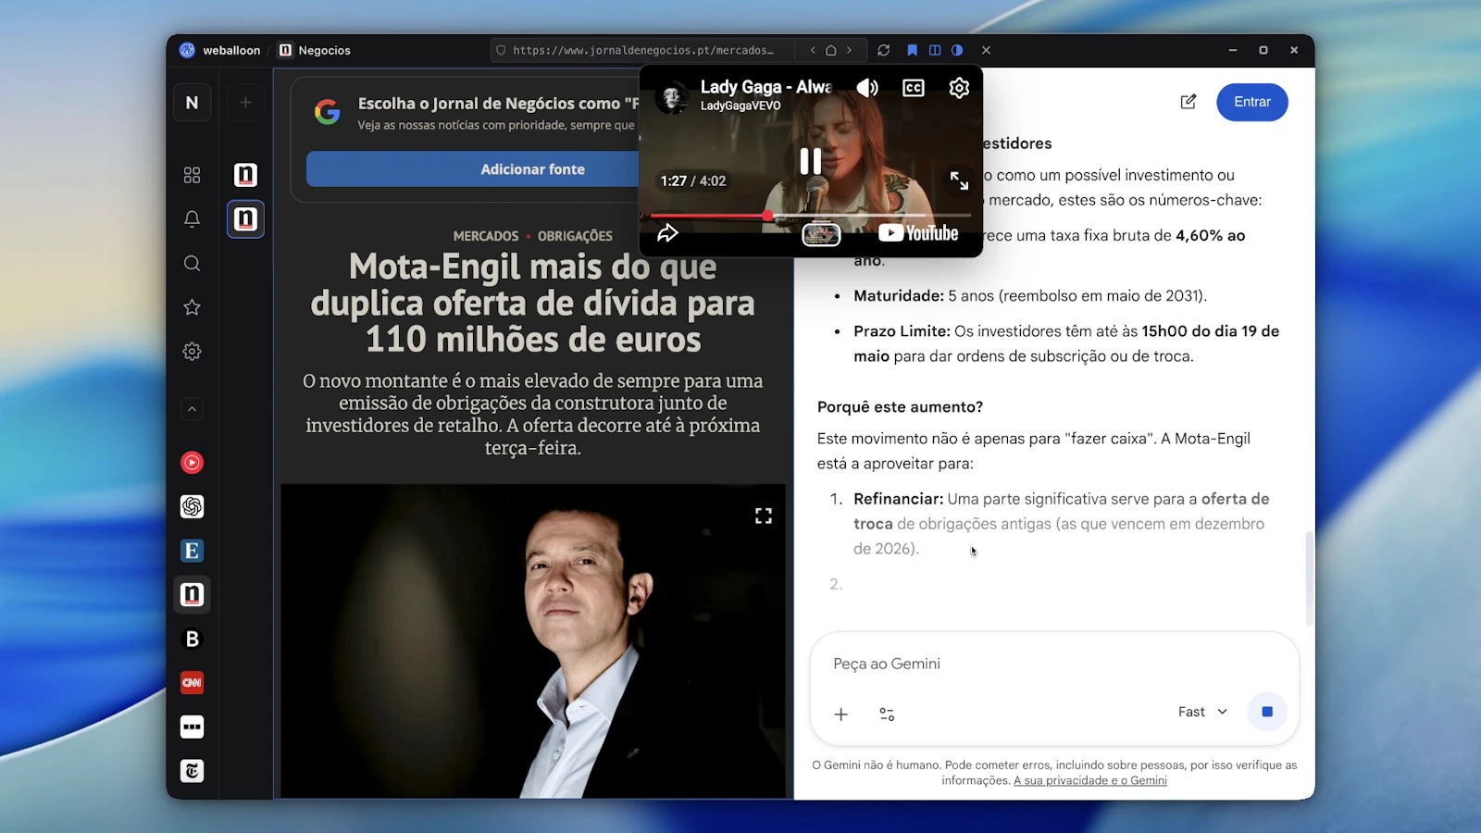Open the New York Times shortcut

click(192, 771)
